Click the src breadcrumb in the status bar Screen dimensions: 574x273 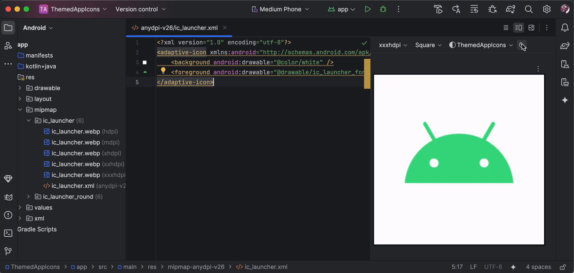pyautogui.click(x=103, y=267)
